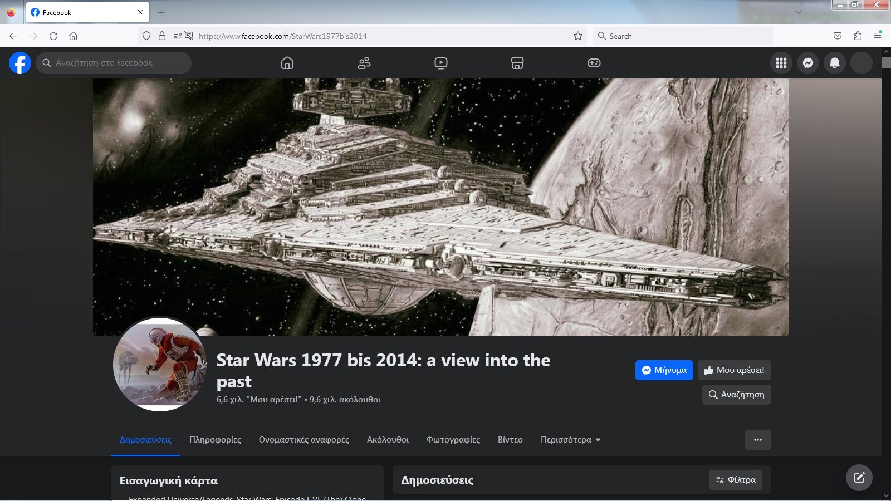The width and height of the screenshot is (891, 501).
Task: Click the tracking protection shield icon
Action: [146, 36]
